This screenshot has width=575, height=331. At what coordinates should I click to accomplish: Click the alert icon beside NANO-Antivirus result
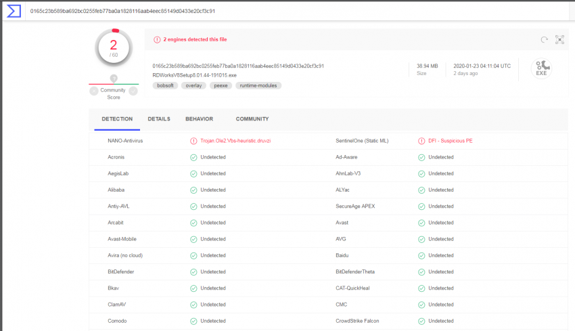[193, 141]
